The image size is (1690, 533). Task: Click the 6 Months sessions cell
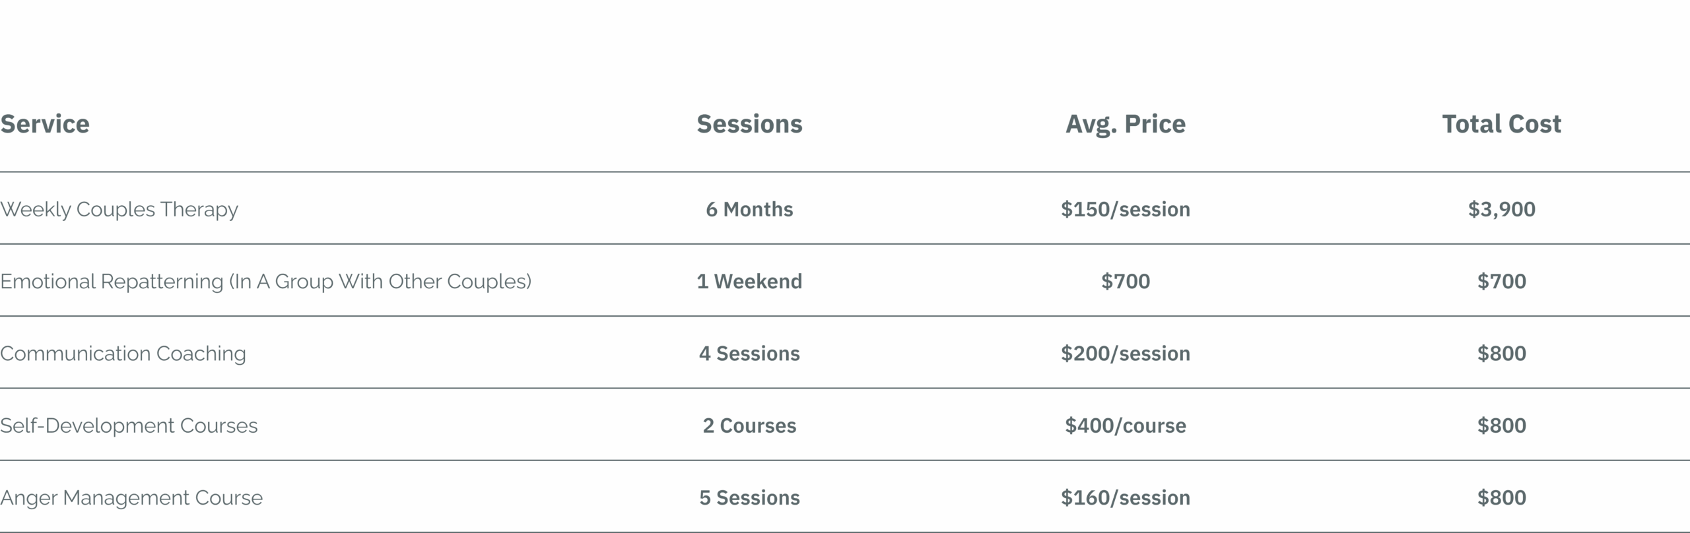pyautogui.click(x=749, y=210)
